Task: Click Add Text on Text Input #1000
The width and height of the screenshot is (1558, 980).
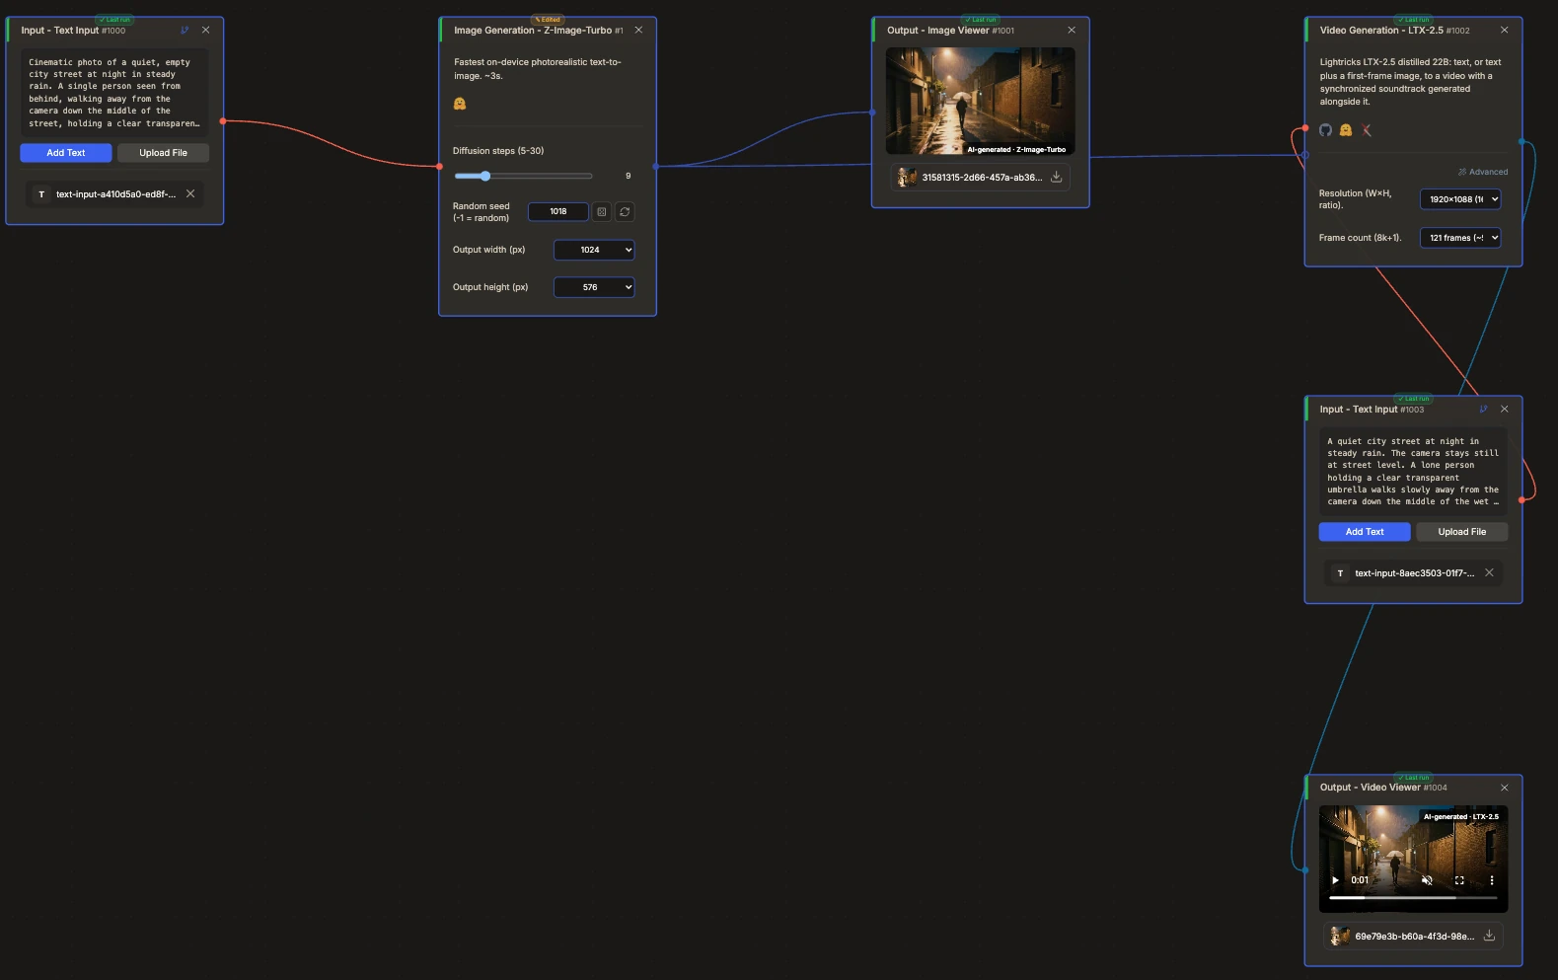Action: point(66,153)
